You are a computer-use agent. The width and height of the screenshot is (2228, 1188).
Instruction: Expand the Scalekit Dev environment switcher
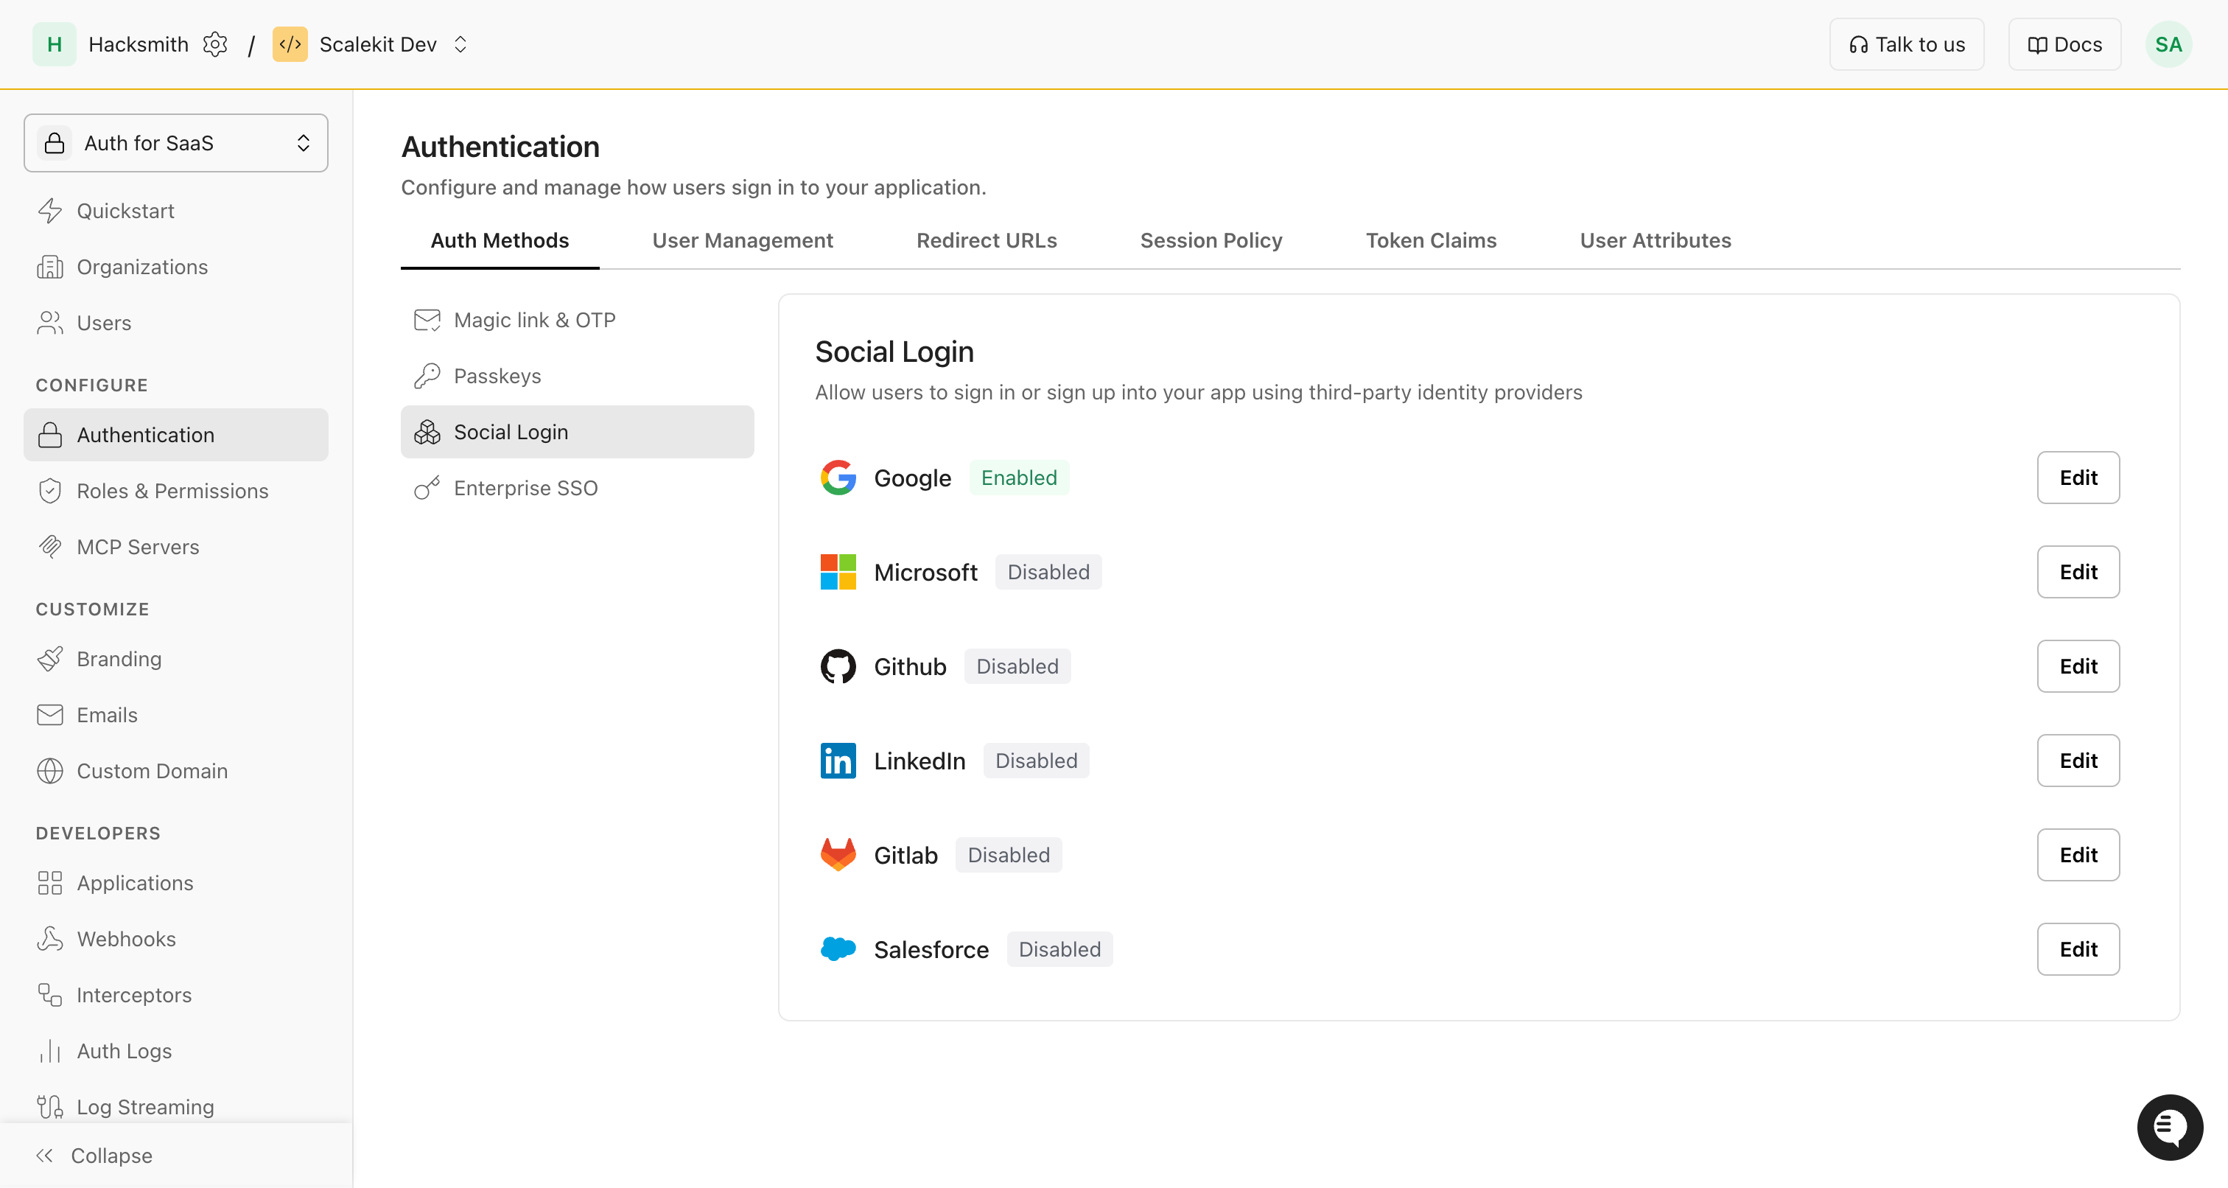[460, 44]
